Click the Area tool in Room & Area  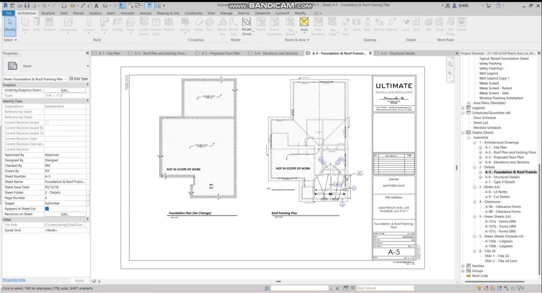click(x=304, y=24)
